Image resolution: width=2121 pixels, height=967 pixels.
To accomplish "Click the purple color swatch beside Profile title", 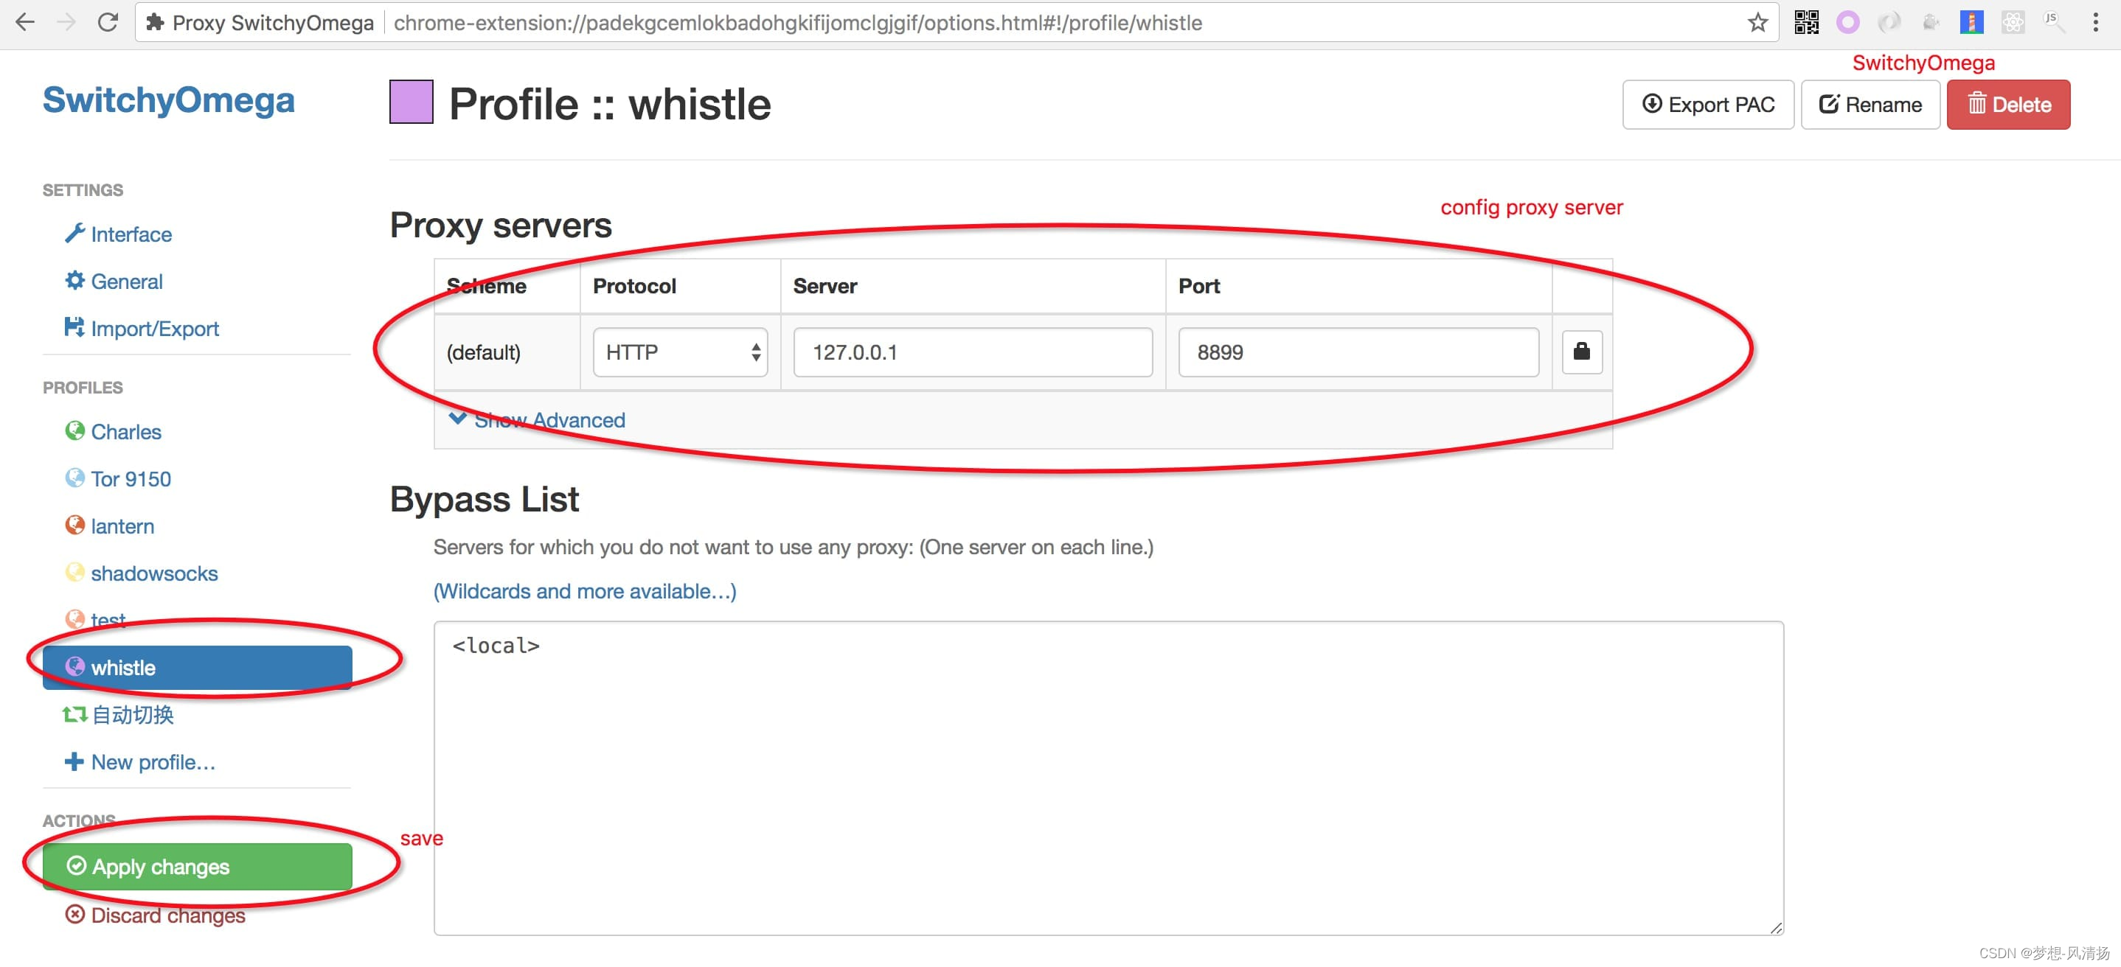I will click(411, 103).
